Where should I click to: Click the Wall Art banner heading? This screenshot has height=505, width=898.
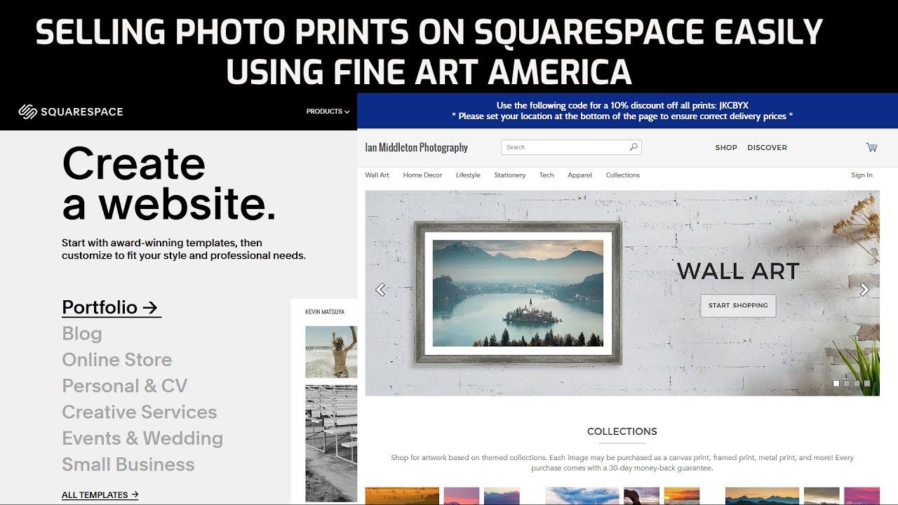click(x=738, y=271)
